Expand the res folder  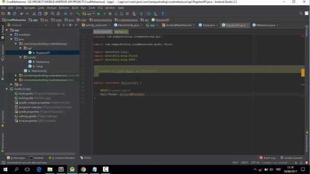(12, 85)
